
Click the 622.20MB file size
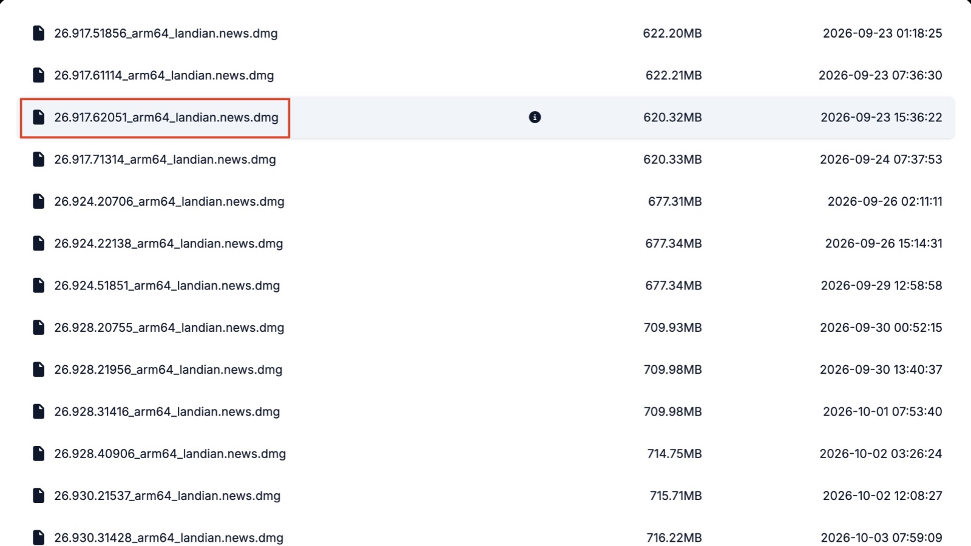coord(672,33)
